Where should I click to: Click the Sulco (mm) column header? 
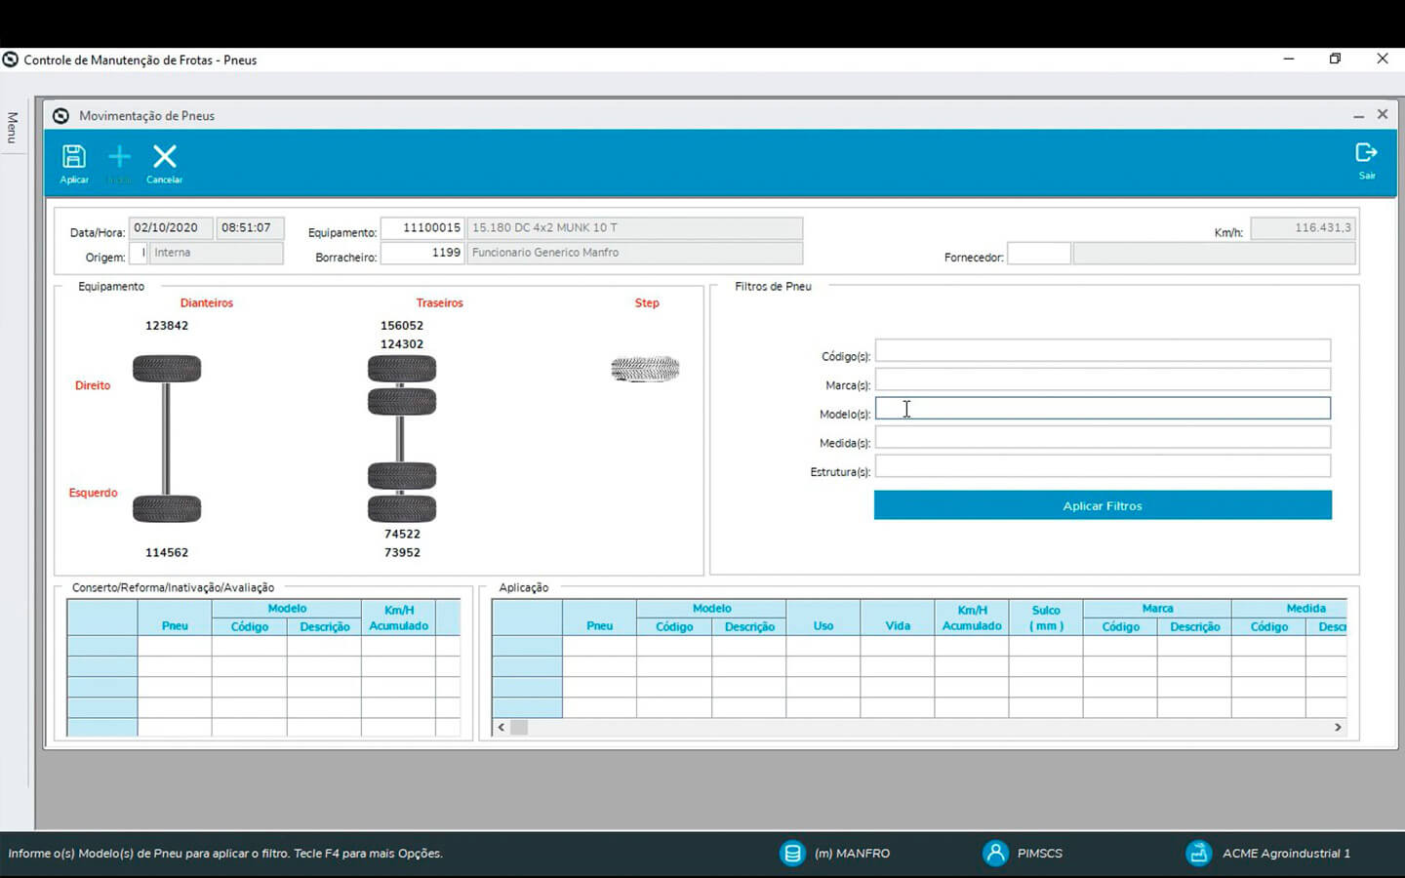click(1046, 618)
